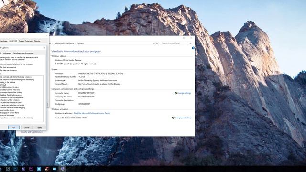Click the 'View basic information about your computer' heading

point(76,51)
